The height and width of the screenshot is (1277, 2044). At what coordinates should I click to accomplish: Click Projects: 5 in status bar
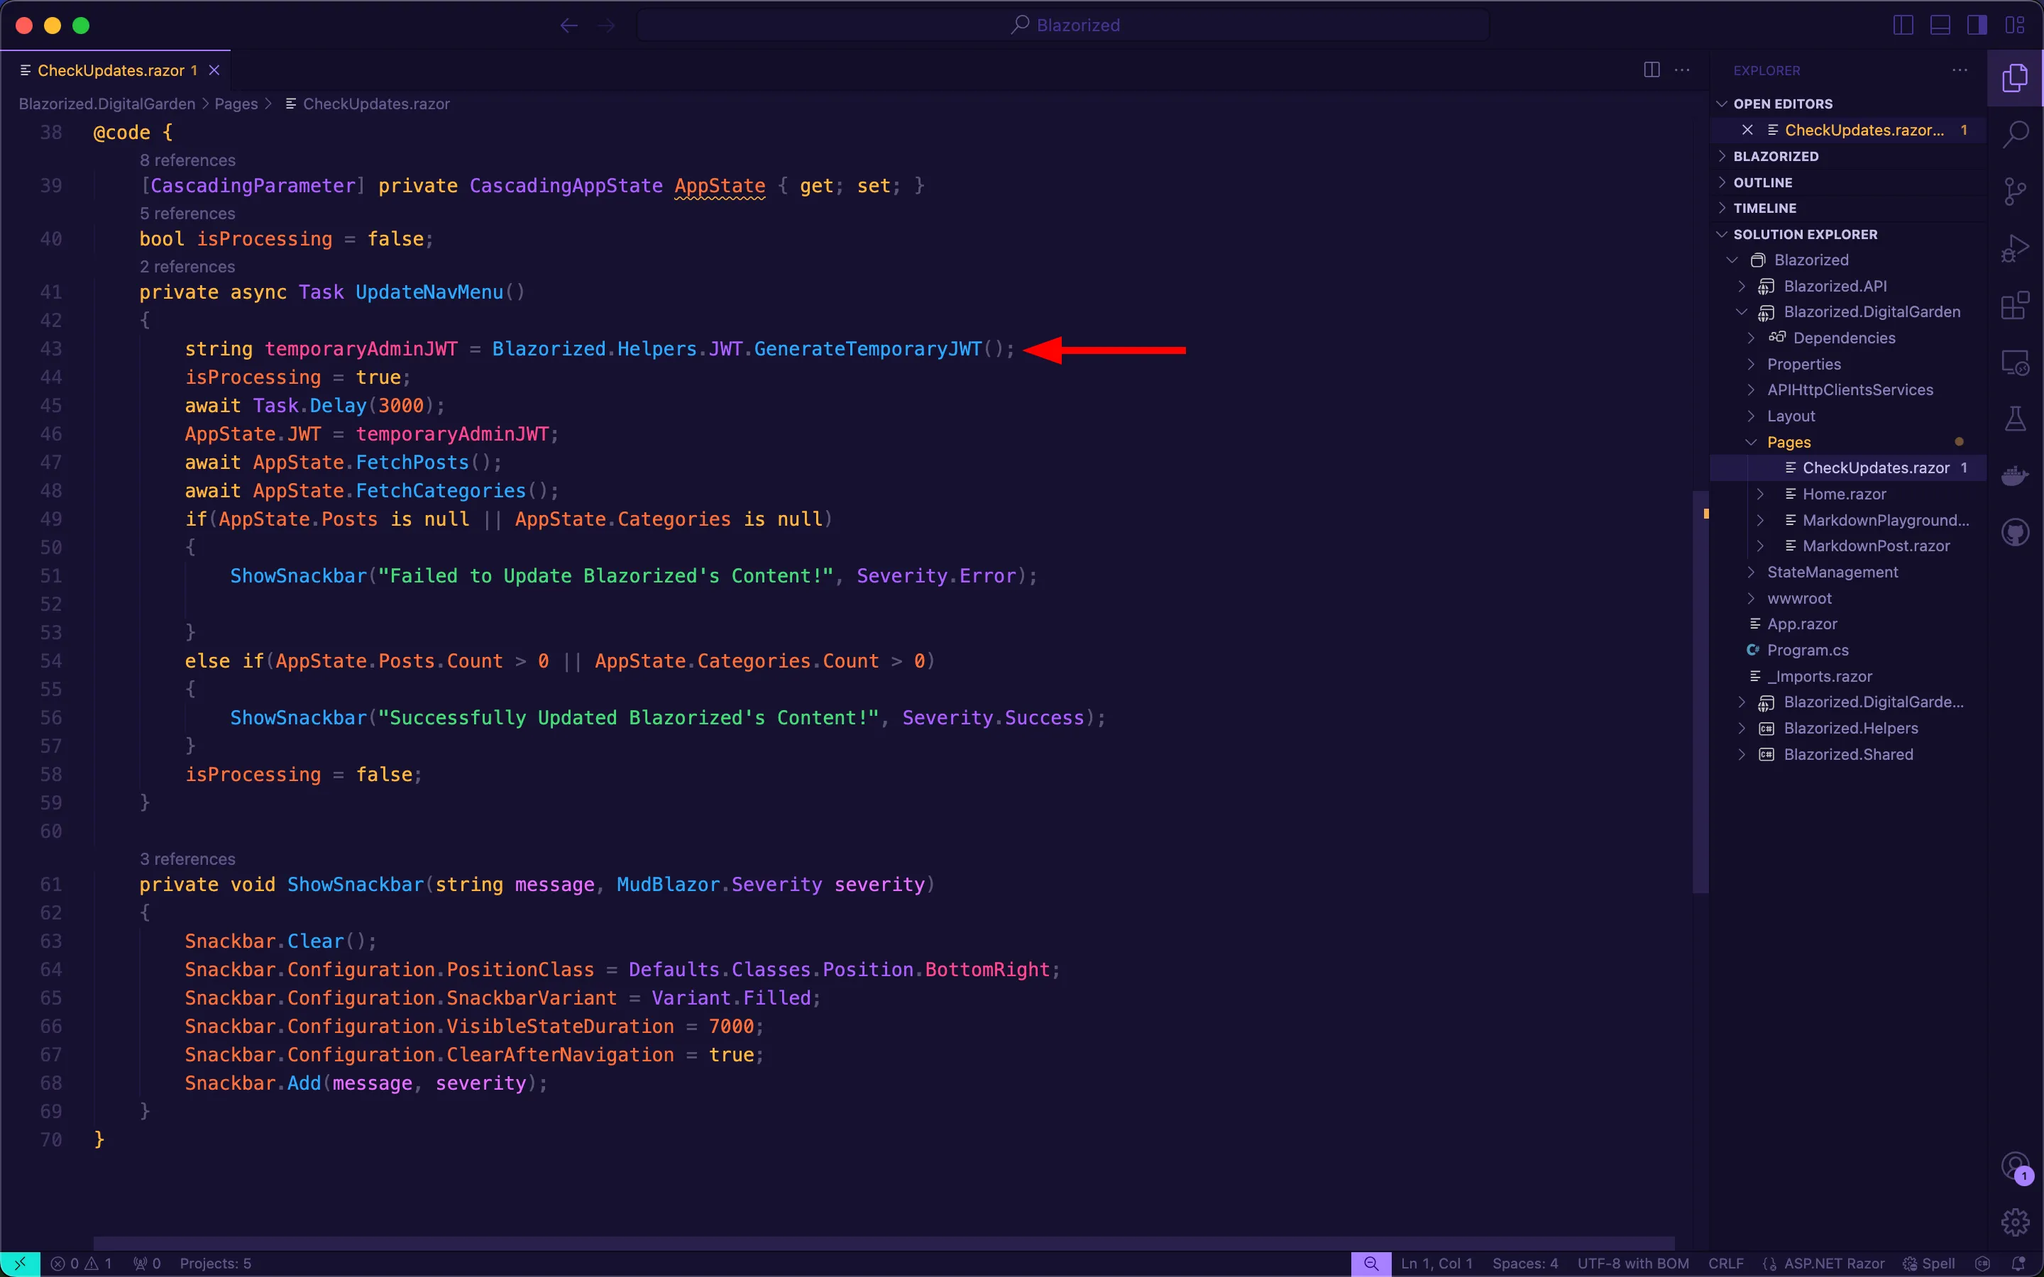[x=215, y=1264]
